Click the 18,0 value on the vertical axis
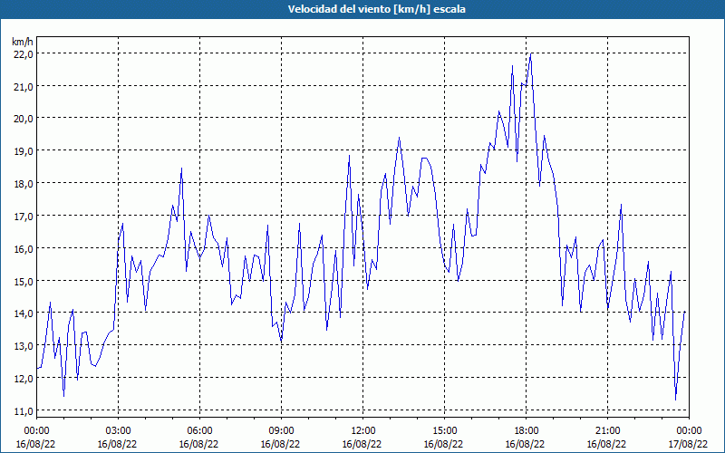This screenshot has height=453, width=725. pyautogui.click(x=24, y=184)
